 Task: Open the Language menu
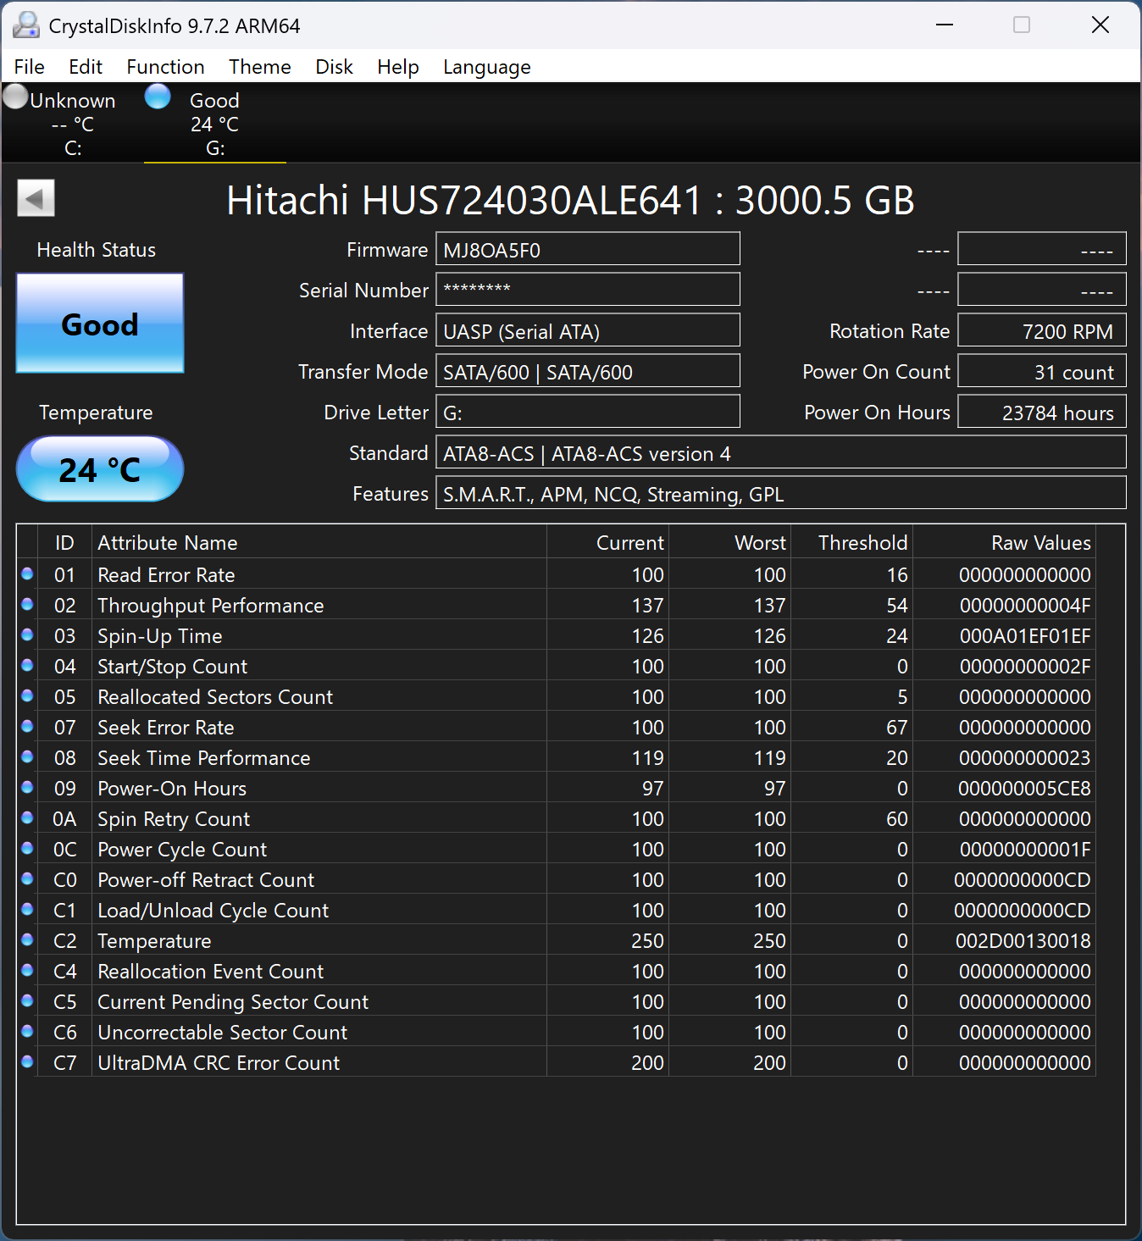tap(486, 67)
